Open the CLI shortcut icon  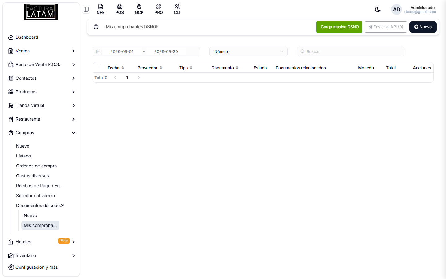tap(177, 9)
